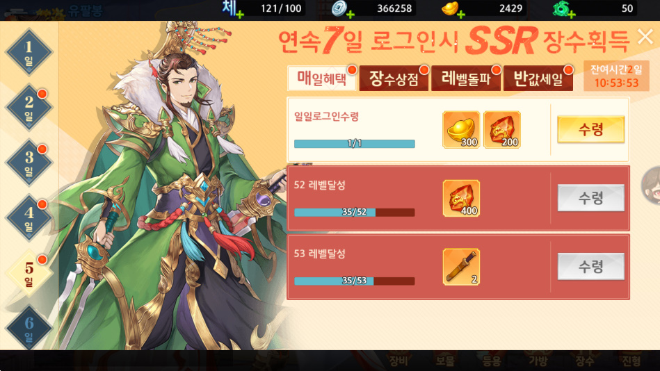
Task: Select highlighted day 5일 diamond
Action: pyautogui.click(x=29, y=273)
